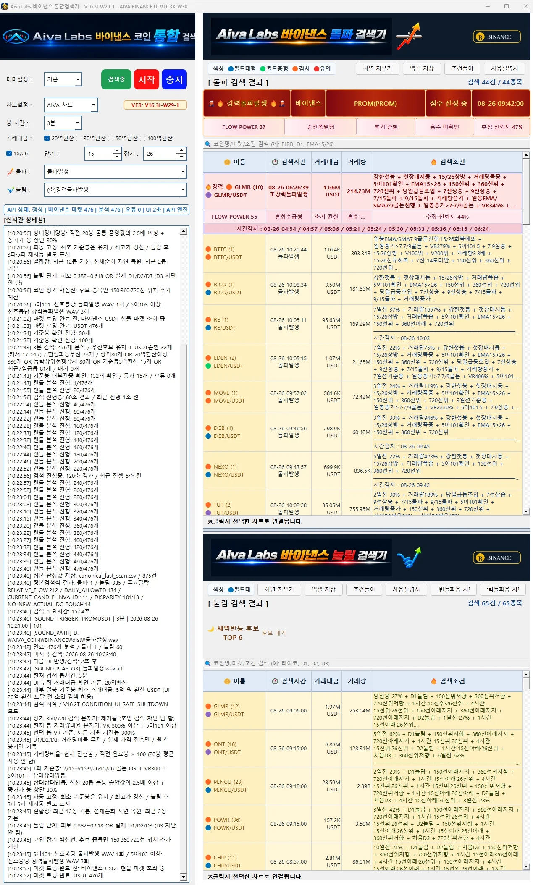Decrease the 장기 value with down arrow
The image size is (533, 885).
pos(181,157)
